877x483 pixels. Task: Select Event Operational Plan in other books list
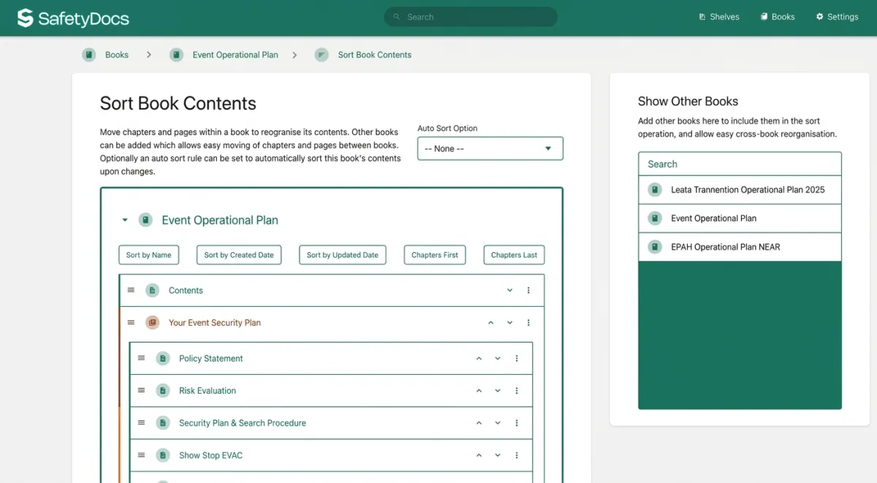pyautogui.click(x=740, y=218)
